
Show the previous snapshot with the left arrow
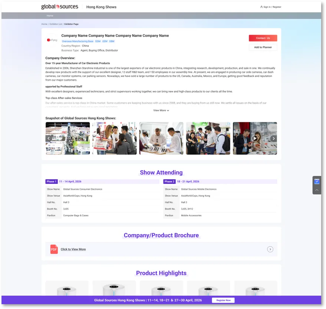point(49,138)
